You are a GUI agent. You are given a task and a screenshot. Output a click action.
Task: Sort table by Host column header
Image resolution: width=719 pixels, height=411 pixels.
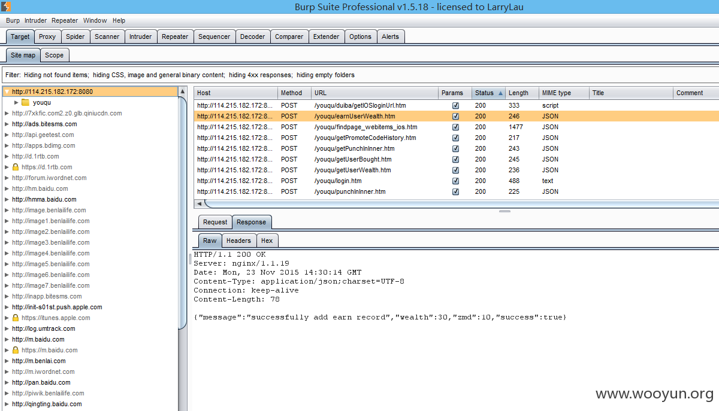[235, 93]
